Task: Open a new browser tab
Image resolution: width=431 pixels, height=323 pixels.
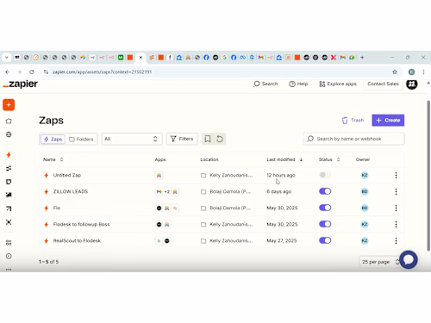Action: pos(362,58)
